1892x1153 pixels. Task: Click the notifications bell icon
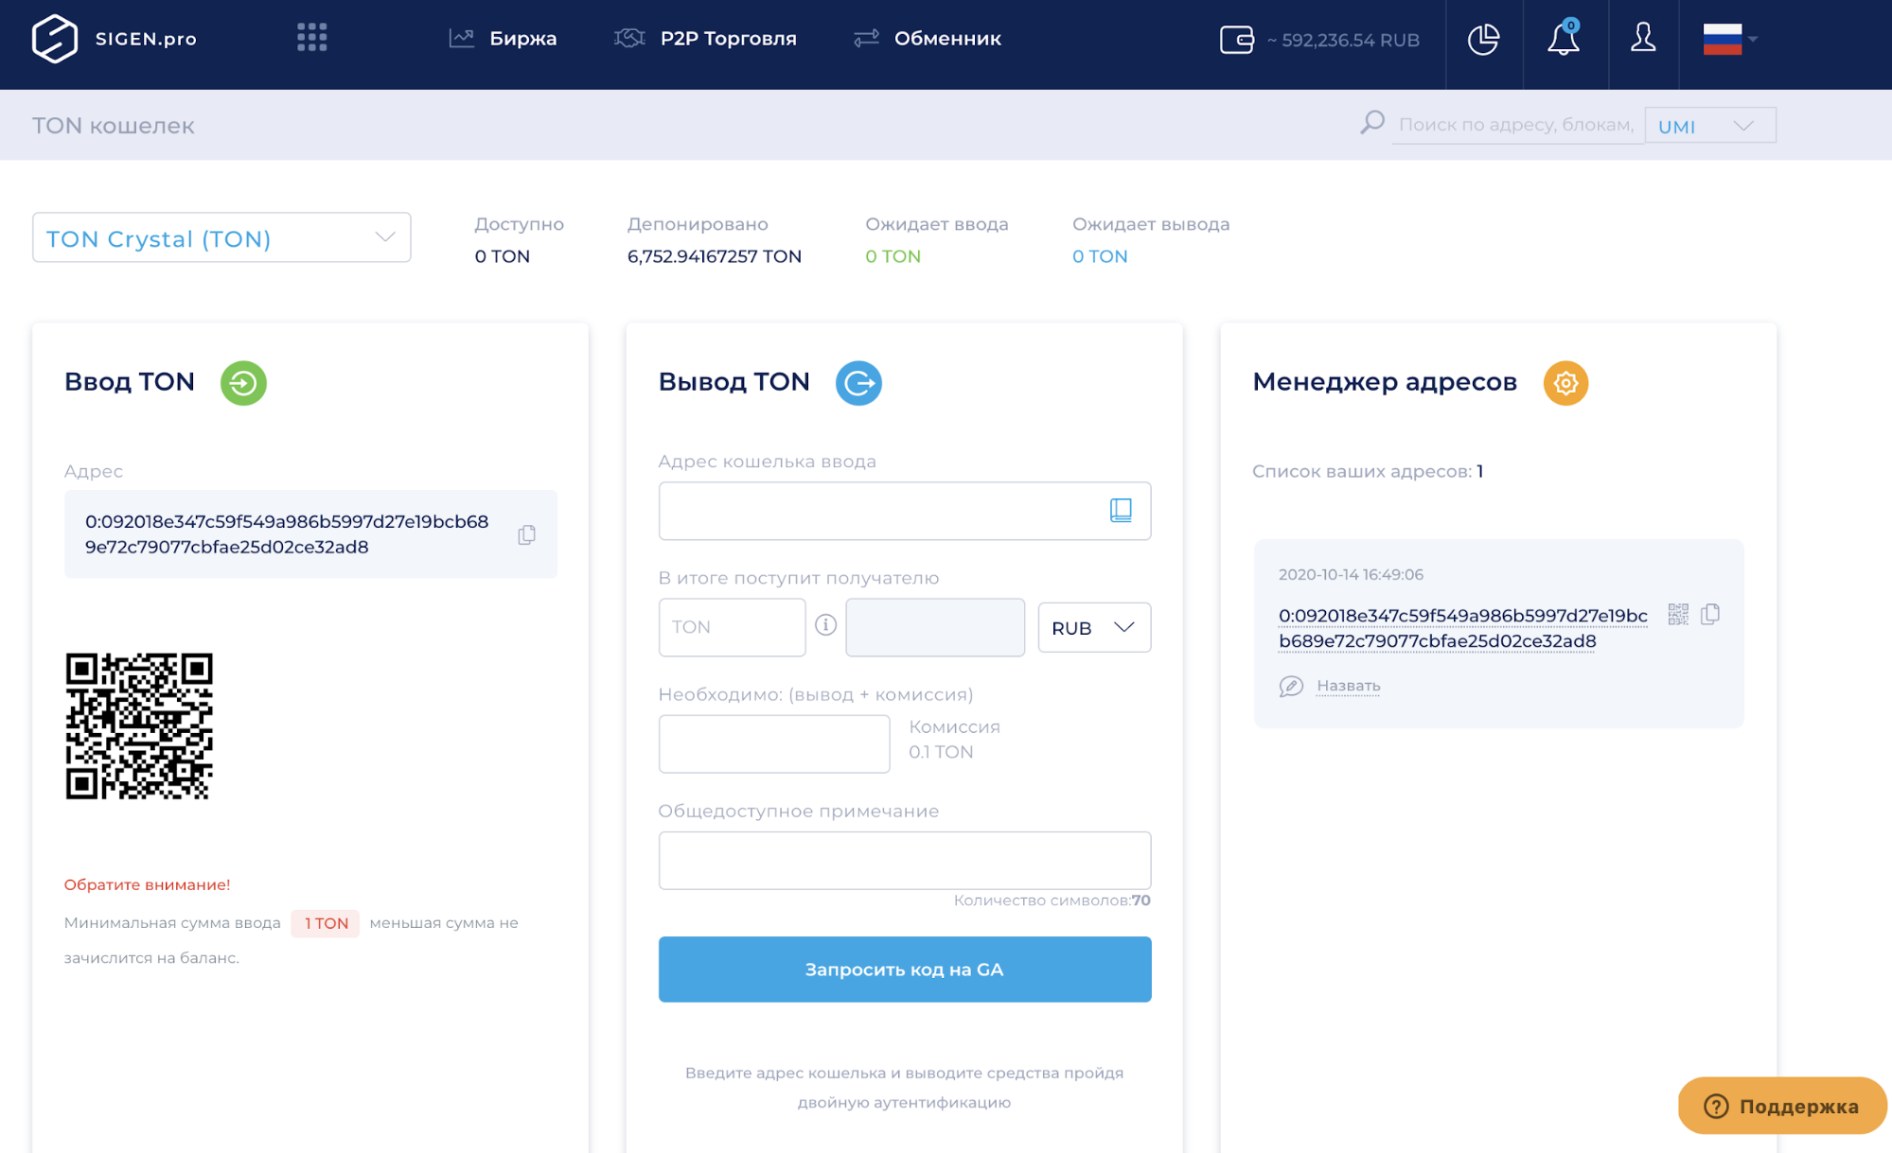coord(1563,40)
